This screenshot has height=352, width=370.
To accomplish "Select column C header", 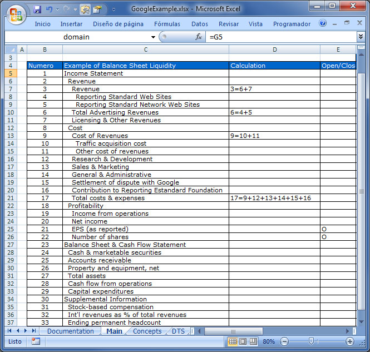I will point(146,49).
